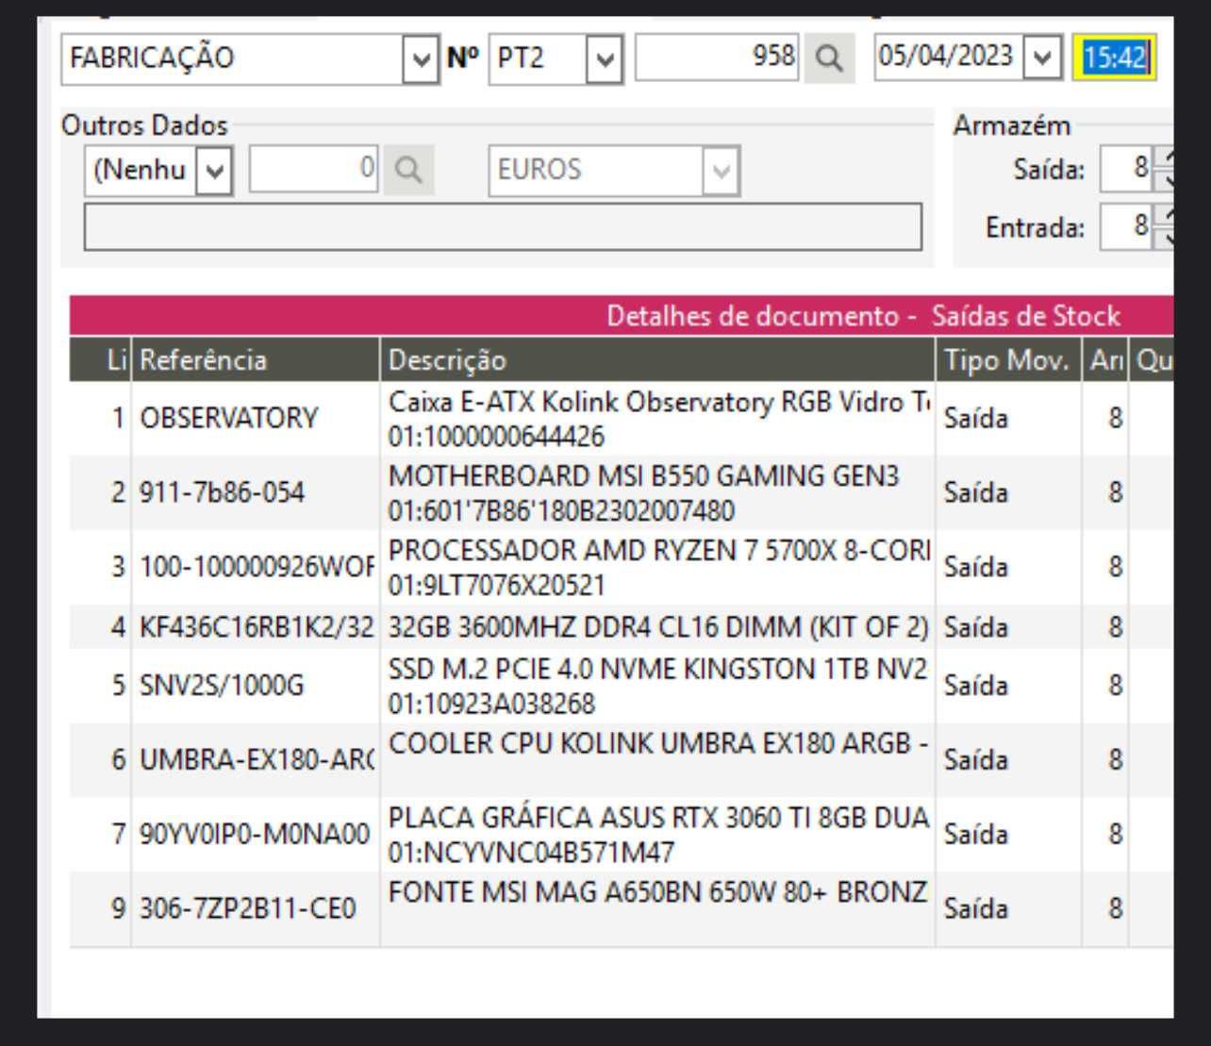Click the FONTE MSI MAG A650BN description
Image resolution: width=1211 pixels, height=1046 pixels.
(x=657, y=909)
